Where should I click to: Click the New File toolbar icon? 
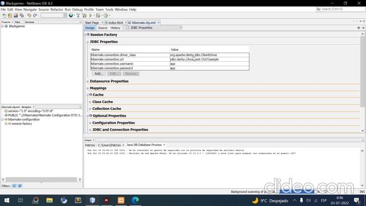click(x=4, y=15)
